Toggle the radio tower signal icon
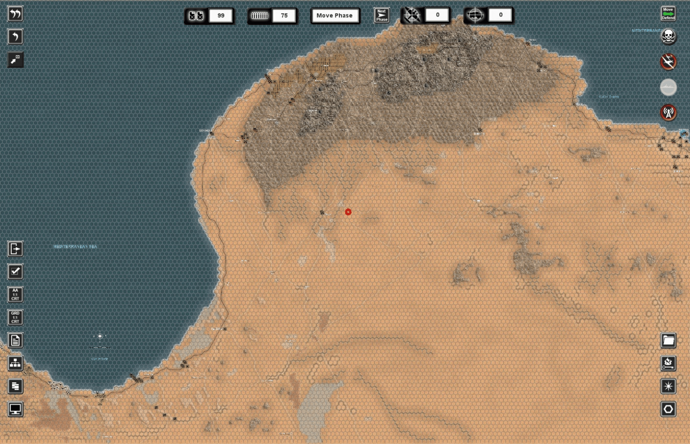The image size is (690, 444). coord(669,112)
